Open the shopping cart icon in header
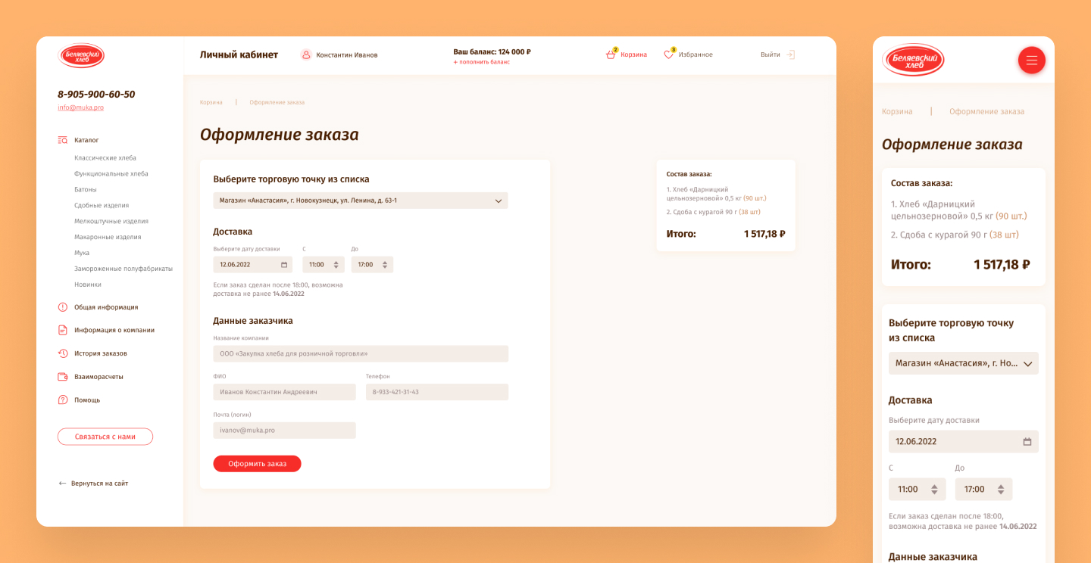The height and width of the screenshot is (563, 1091). 611,54
